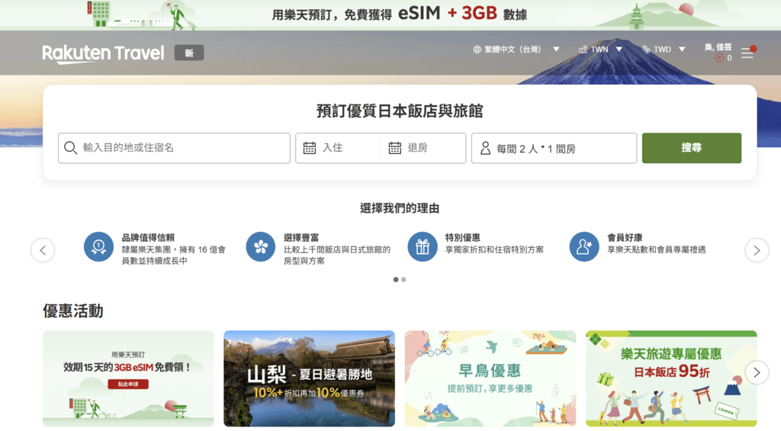Screen dimensions: 781x431
Task: Click the 選擇豐富 flower icon
Action: (261, 246)
